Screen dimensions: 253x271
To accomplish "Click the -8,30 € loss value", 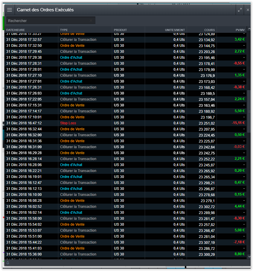I will (x=239, y=218).
